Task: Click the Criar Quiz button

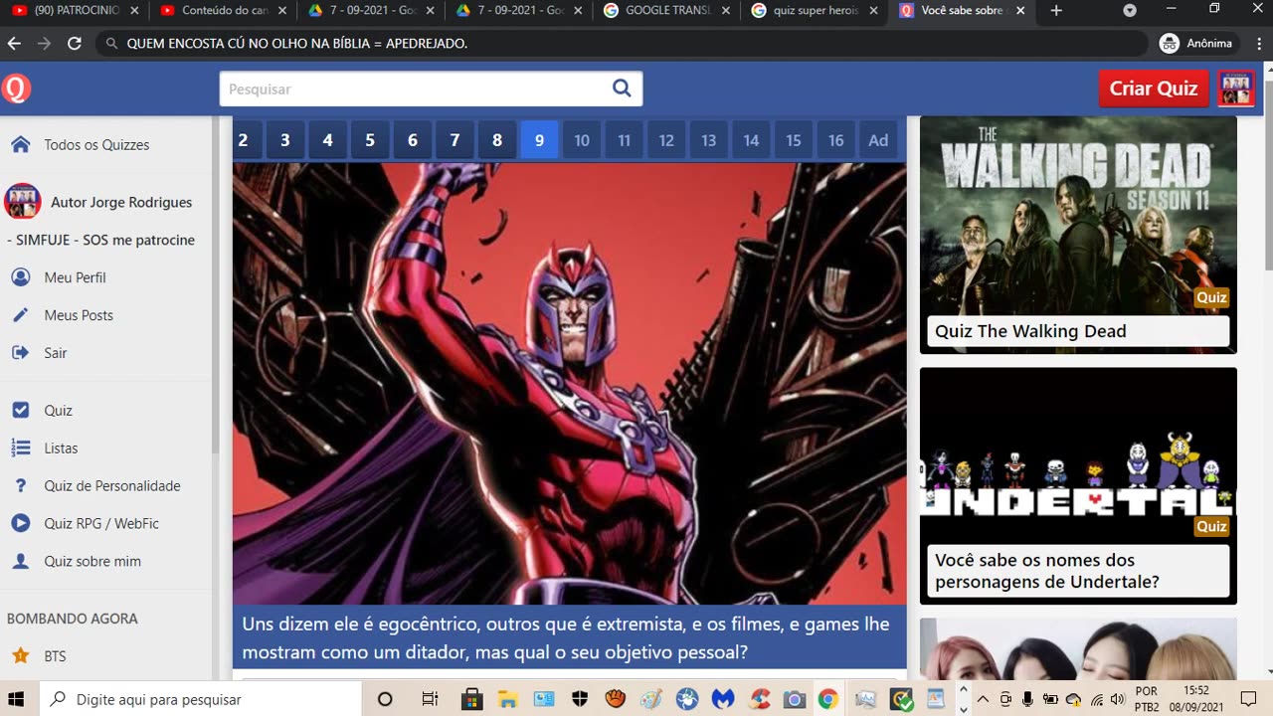Action: pos(1154,89)
